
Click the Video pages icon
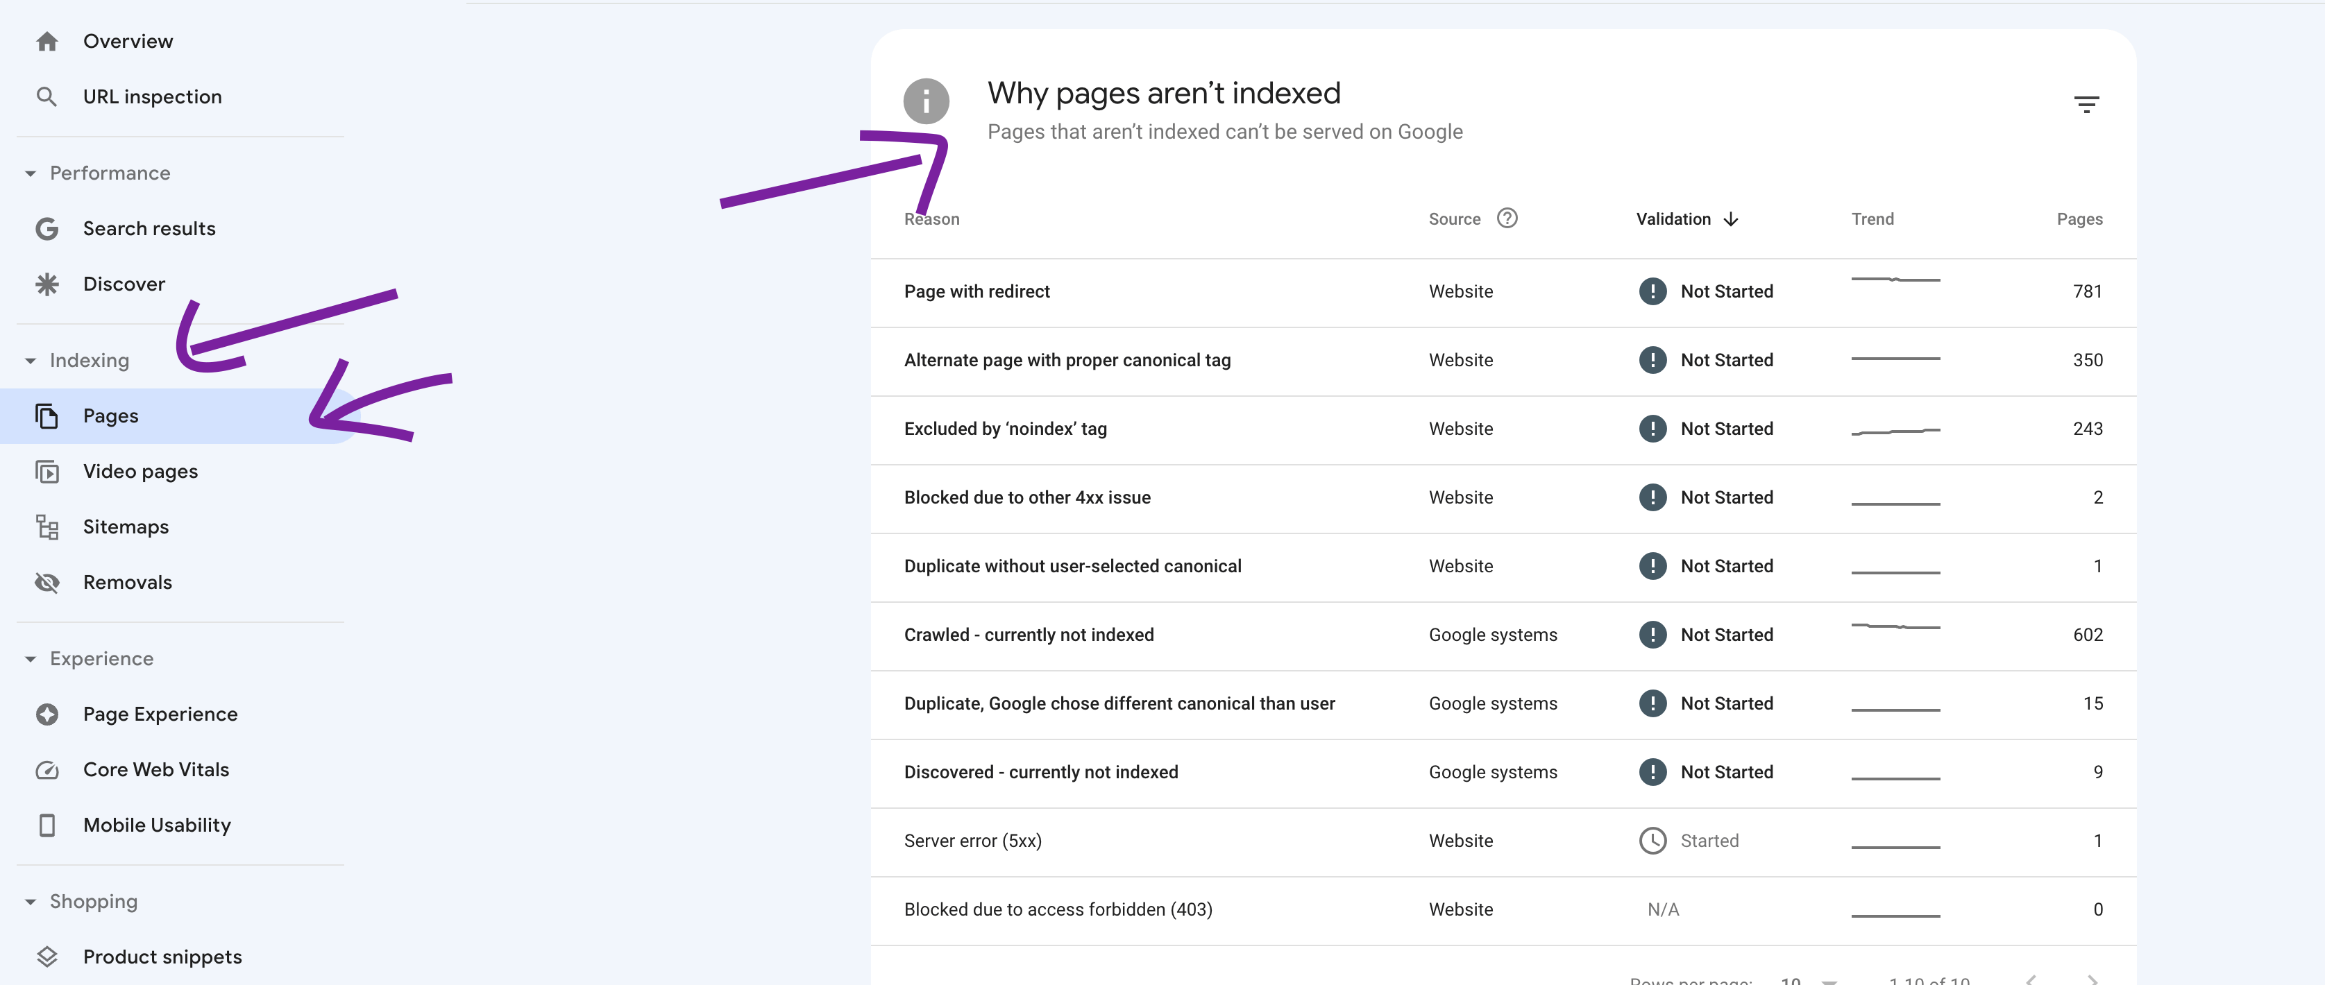pyautogui.click(x=47, y=472)
